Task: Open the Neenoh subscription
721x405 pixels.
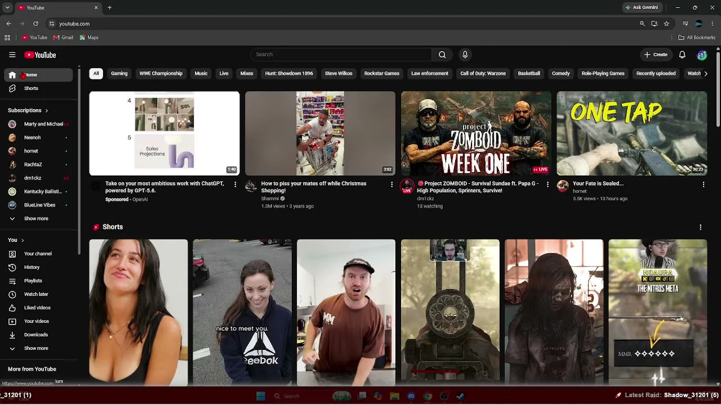Action: pos(39,137)
